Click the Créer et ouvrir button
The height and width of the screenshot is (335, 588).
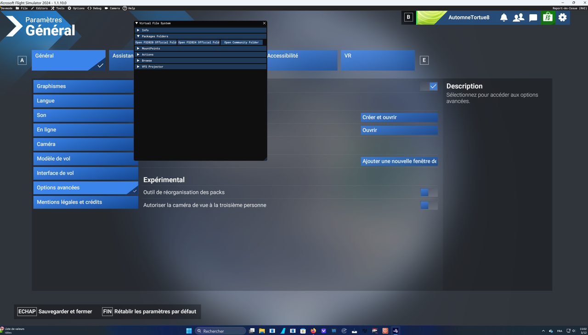(x=399, y=117)
